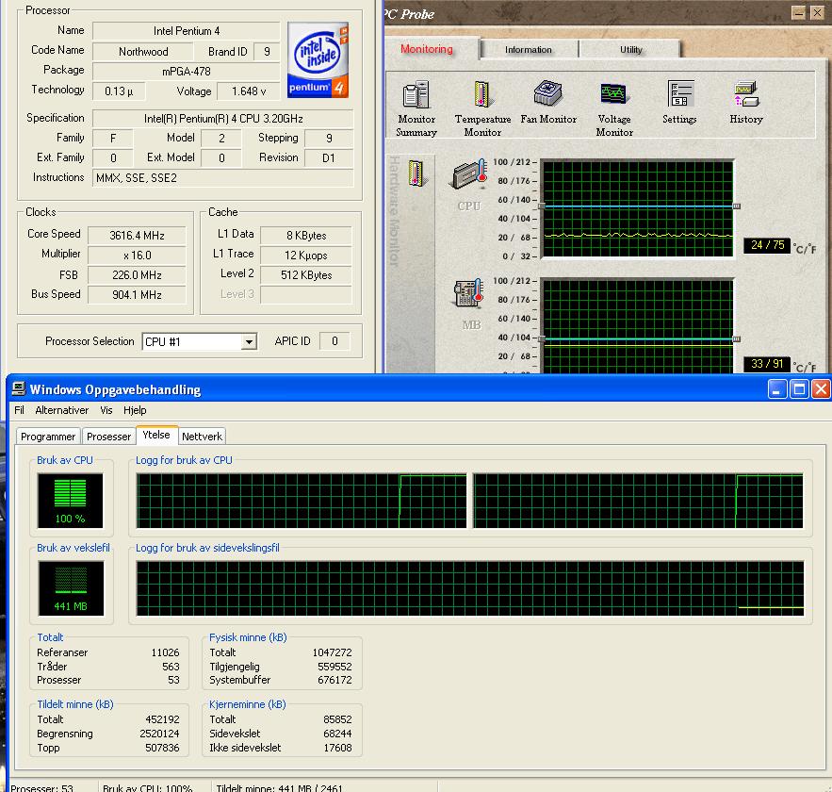Click the APIC ID field
This screenshot has height=792, width=832.
coord(334,341)
